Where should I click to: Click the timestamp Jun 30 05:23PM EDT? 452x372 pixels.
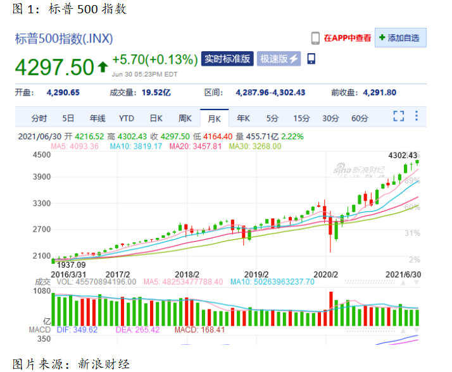[145, 75]
